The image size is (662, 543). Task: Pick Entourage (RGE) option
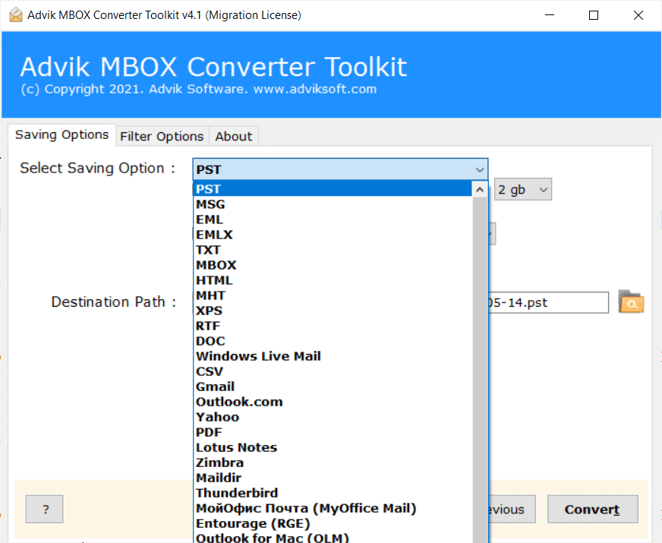point(333,523)
